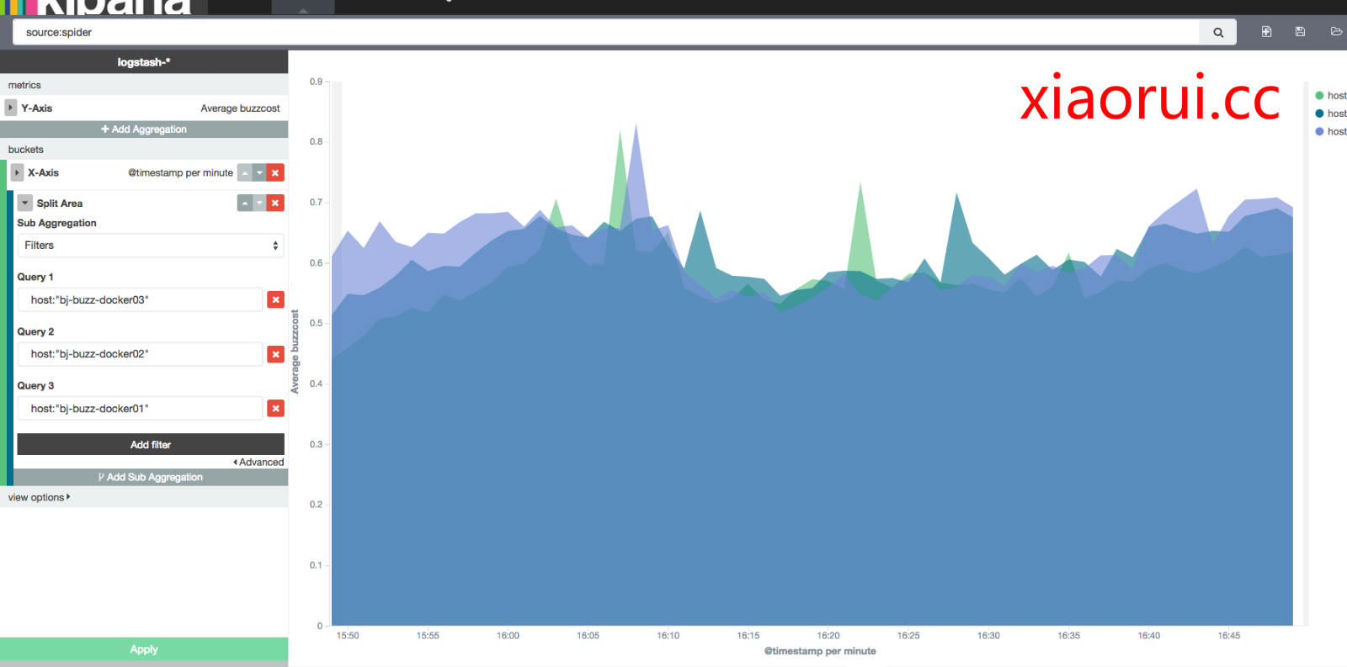Click the Save Visualization floppy icon
The image size is (1347, 667).
[1300, 32]
